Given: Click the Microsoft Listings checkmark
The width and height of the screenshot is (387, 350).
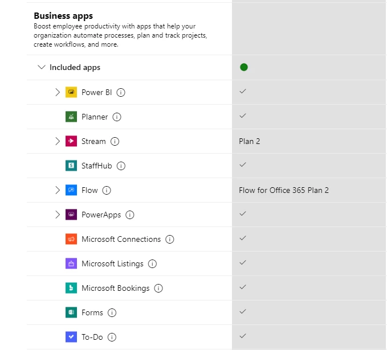Looking at the screenshot, I should [243, 262].
